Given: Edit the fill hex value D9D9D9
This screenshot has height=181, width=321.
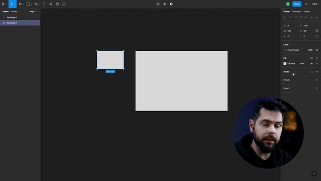Looking at the screenshot, I should [291, 64].
